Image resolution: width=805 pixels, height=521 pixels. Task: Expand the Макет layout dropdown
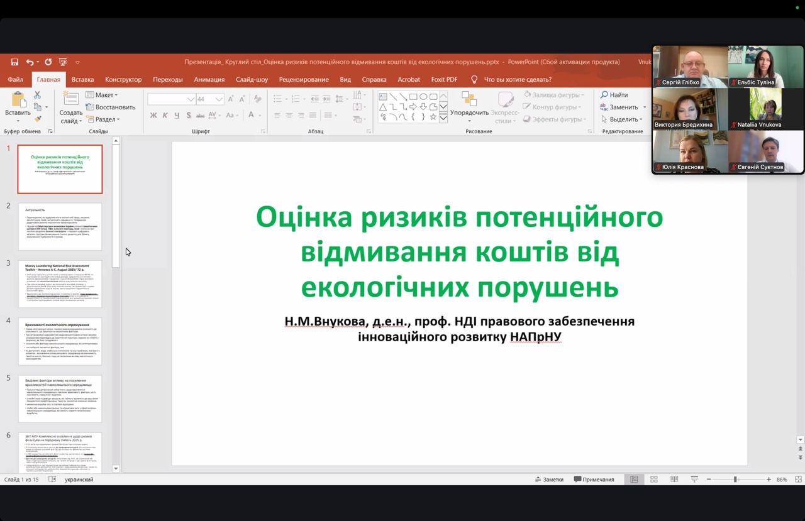(102, 95)
